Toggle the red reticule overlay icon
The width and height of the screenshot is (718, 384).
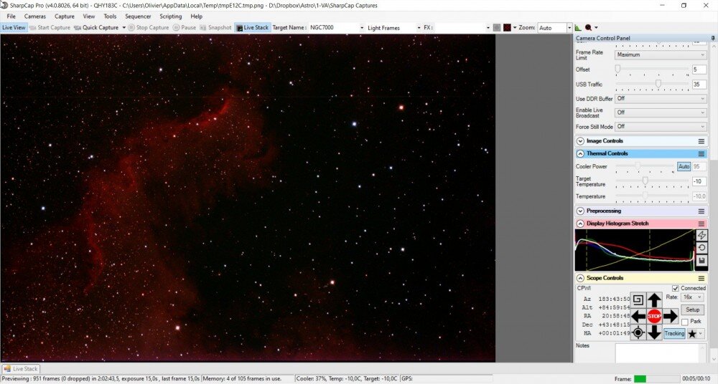point(507,28)
